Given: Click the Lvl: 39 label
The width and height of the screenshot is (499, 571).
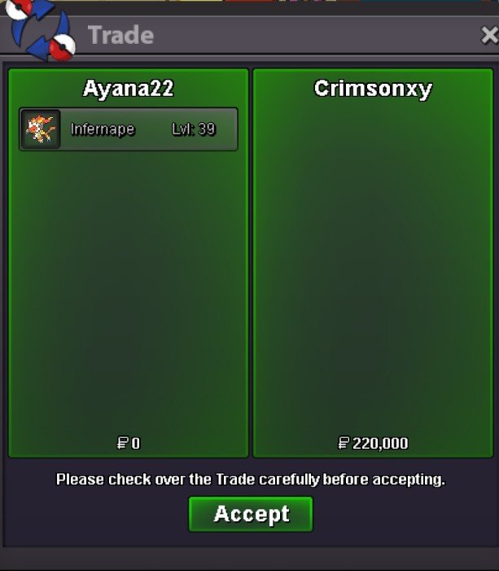Looking at the screenshot, I should tap(194, 129).
